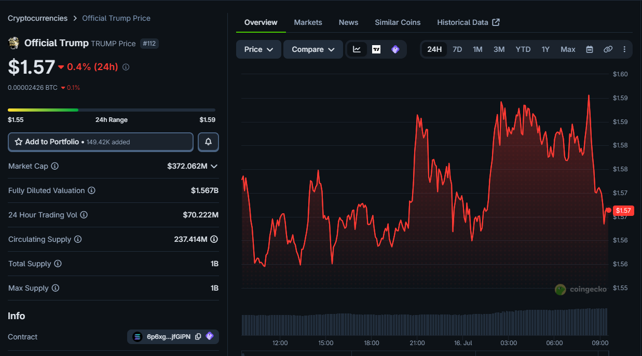This screenshot has width=642, height=356.
Task: Select the 3M time range
Action: [x=499, y=49]
